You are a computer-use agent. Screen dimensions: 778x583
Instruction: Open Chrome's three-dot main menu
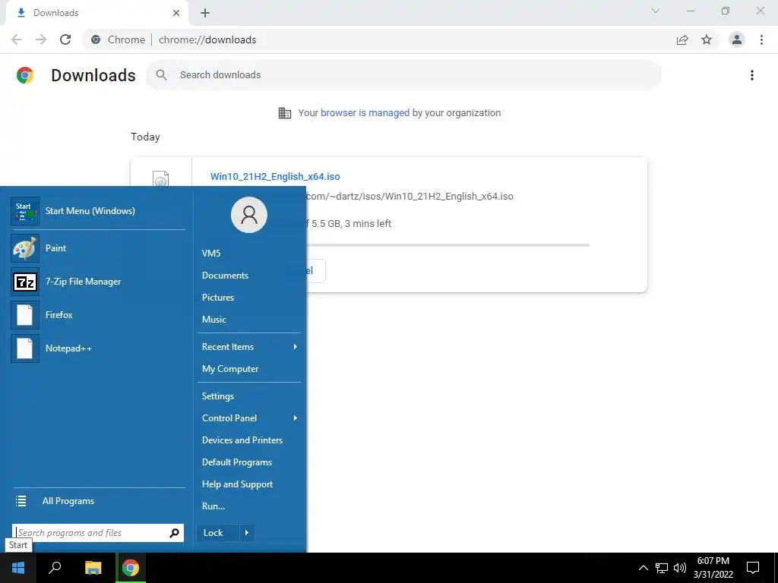point(761,39)
